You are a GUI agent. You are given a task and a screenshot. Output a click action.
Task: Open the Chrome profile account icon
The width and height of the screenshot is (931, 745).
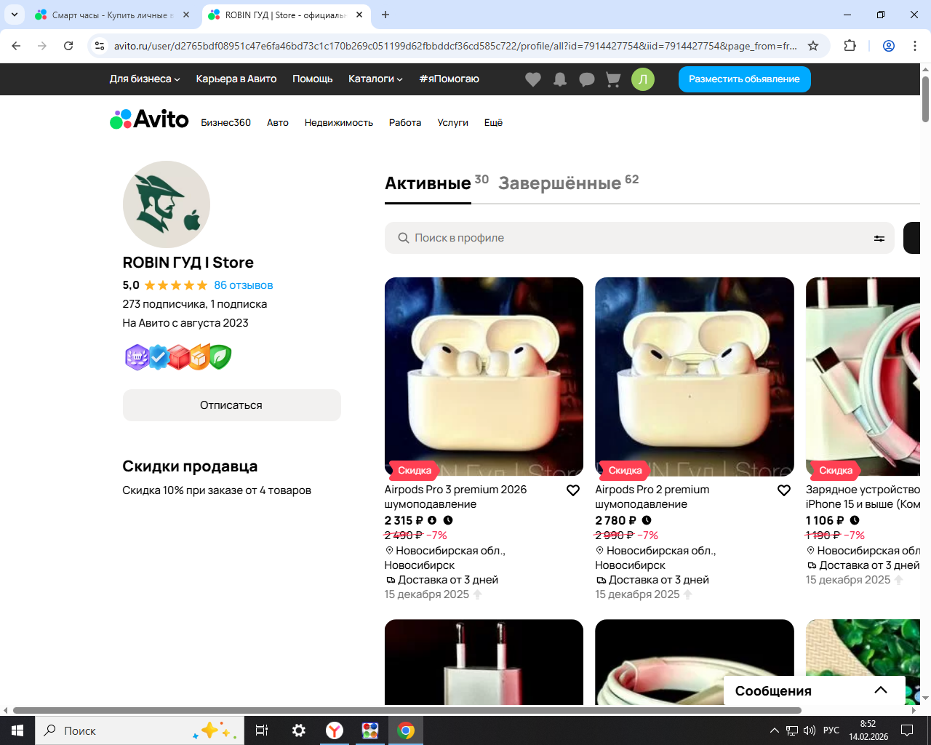pyautogui.click(x=889, y=46)
